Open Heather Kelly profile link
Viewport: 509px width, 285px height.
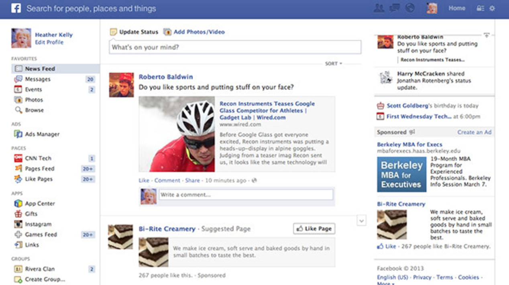click(x=54, y=35)
